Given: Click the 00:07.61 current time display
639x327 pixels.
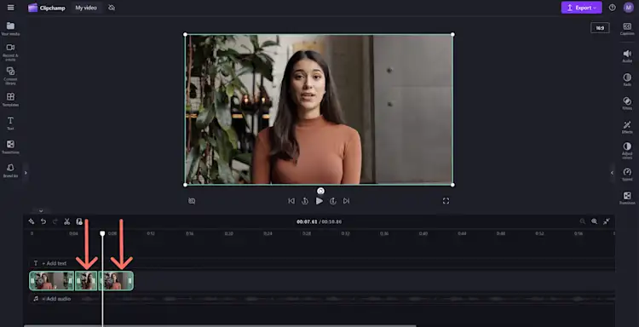Looking at the screenshot, I should pos(307,221).
